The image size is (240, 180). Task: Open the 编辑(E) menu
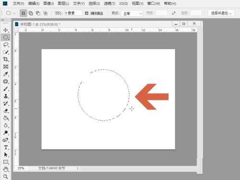(x=34, y=3)
